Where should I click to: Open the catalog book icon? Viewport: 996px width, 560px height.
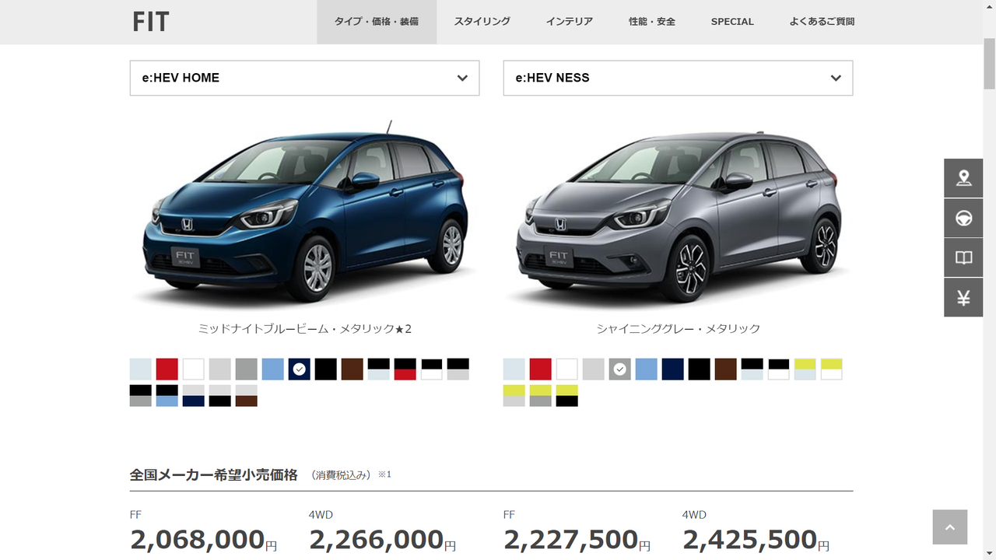963,257
